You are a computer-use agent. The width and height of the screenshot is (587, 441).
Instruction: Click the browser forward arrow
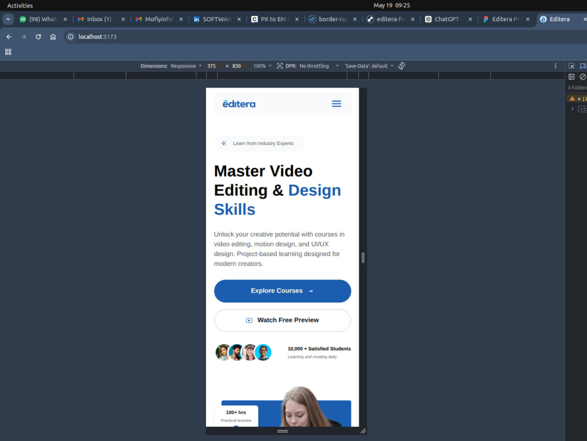tap(23, 36)
